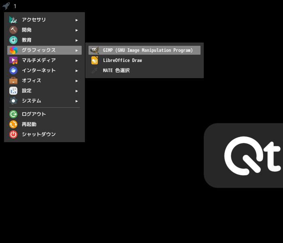This screenshot has height=243, width=283.
Task: Click the GIMP mascot icon
Action: (x=95, y=50)
